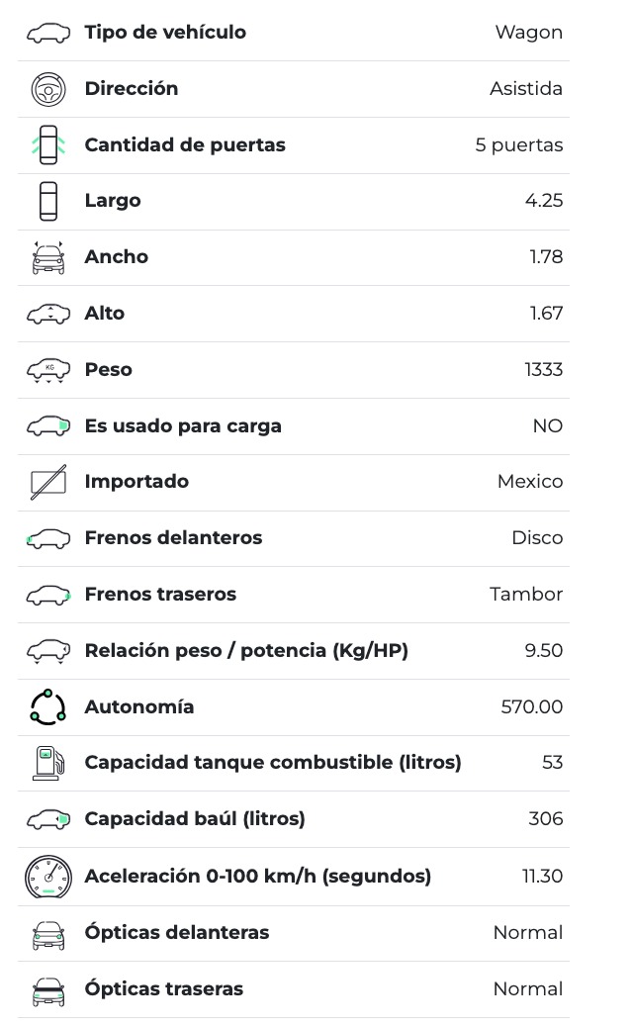The image size is (633, 1027).
Task: Click the car-width icon next to Ancho
Action: pyautogui.click(x=48, y=257)
